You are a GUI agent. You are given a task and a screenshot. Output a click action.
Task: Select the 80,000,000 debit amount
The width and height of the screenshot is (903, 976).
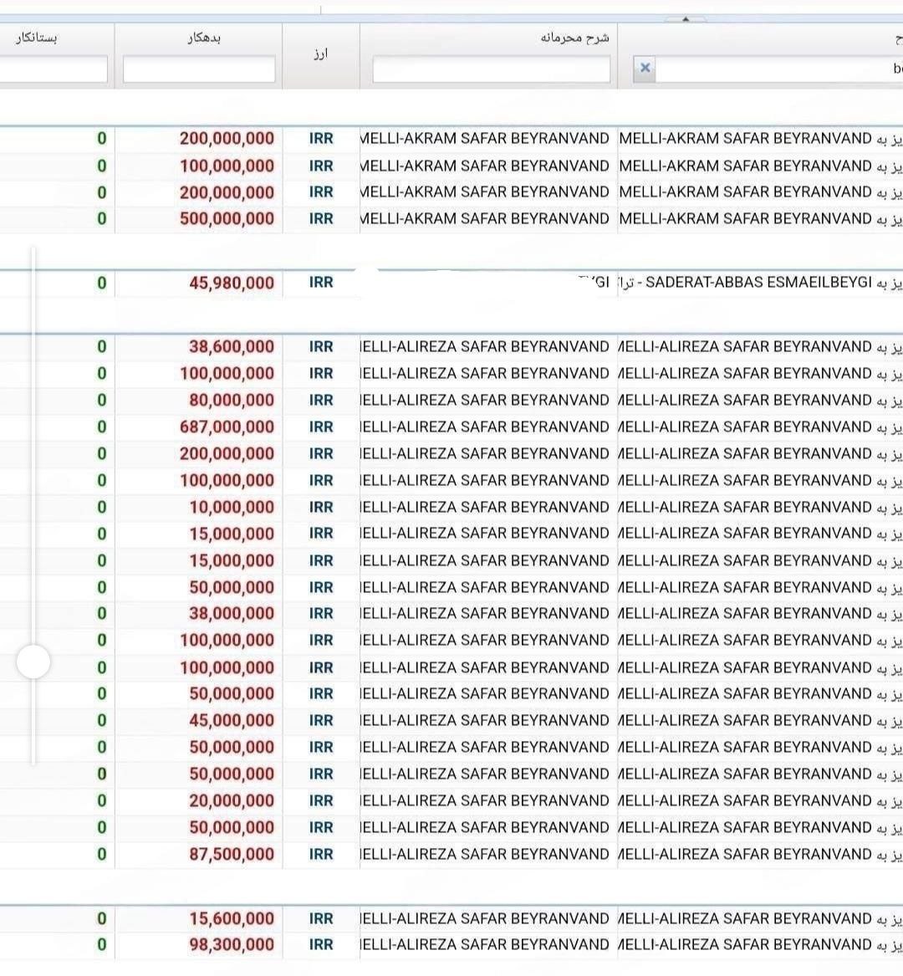[232, 401]
